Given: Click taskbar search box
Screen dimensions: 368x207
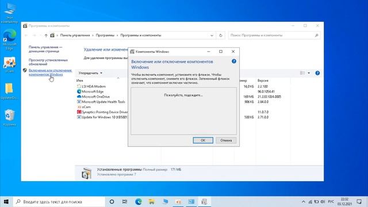Looking at the screenshot, I should click(x=59, y=202).
